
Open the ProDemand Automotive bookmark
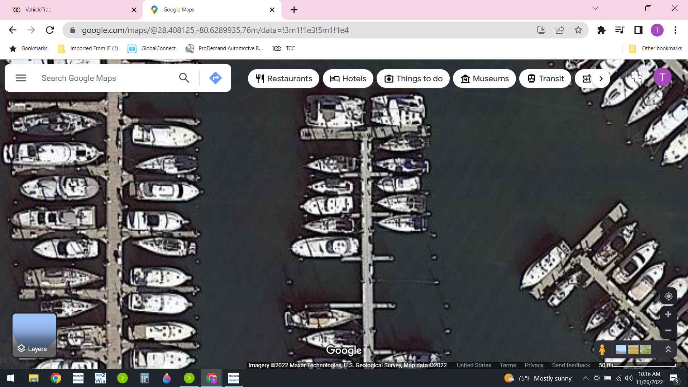[224, 48]
